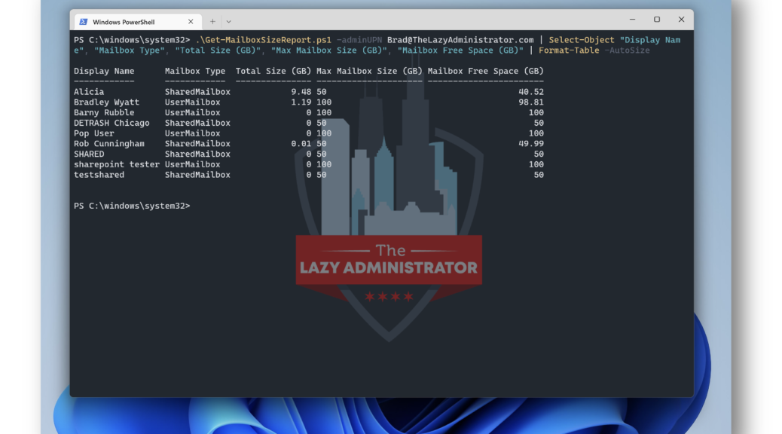Click Rob Cunningham's free space 49.99
The width and height of the screenshot is (782, 434).
tap(530, 144)
